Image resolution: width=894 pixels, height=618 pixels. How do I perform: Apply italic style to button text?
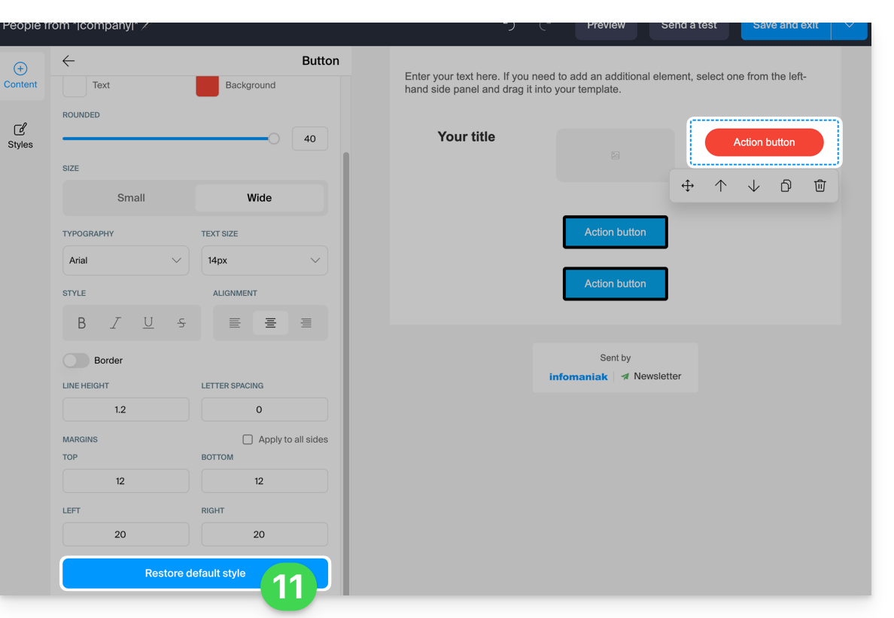pos(115,323)
